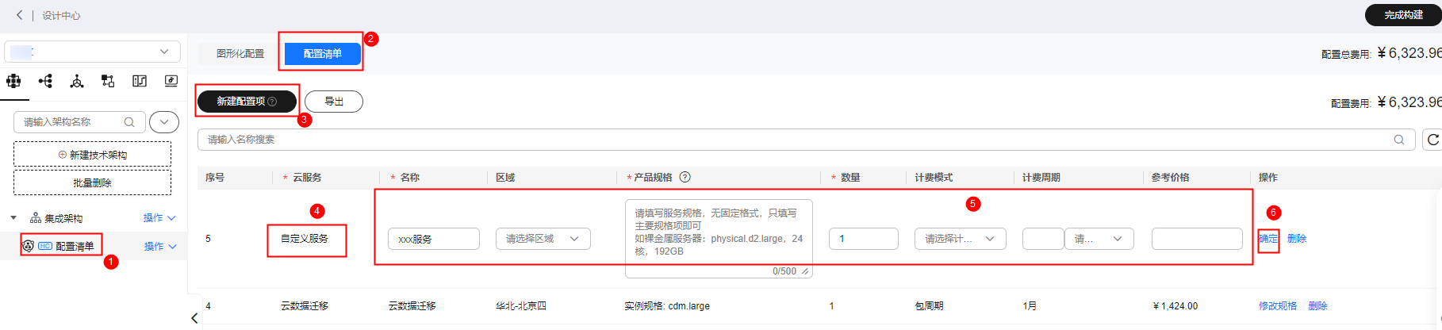The width and height of the screenshot is (1442, 330).
Task: Collapse the left panel with the arrow handle
Action: [x=194, y=318]
